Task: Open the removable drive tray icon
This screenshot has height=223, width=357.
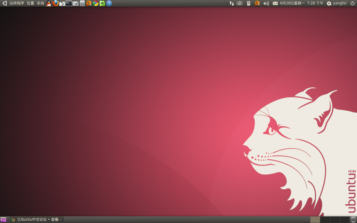Action: click(249, 3)
